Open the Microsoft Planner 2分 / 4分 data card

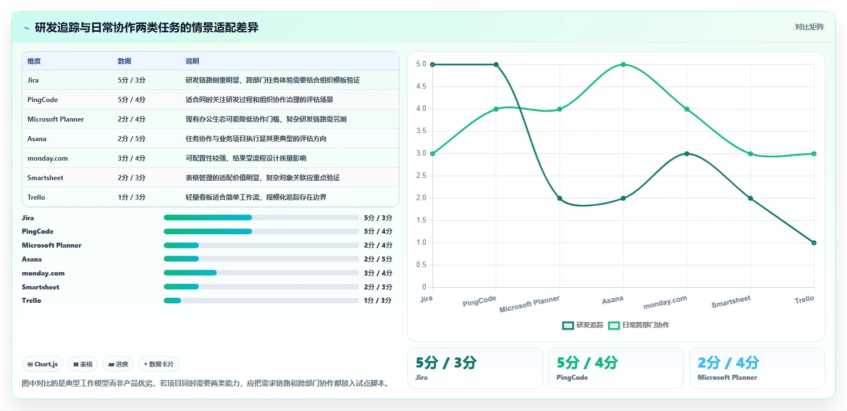[x=757, y=368]
